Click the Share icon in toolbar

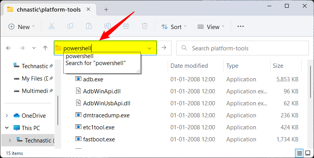click(126, 27)
